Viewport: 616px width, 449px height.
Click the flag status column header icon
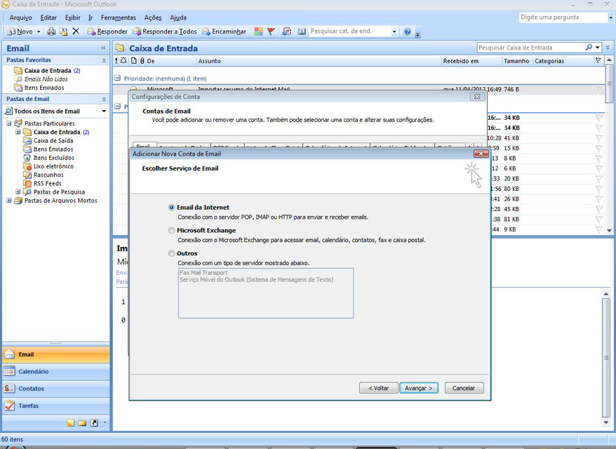pyautogui.click(x=598, y=60)
